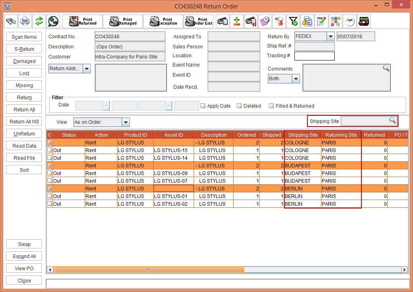
Task: Click the Tracking # input field
Action: pos(314,56)
